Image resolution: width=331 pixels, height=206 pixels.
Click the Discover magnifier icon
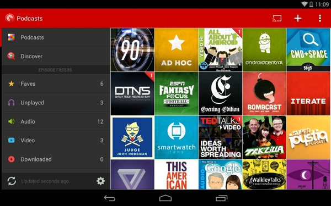coord(11,56)
